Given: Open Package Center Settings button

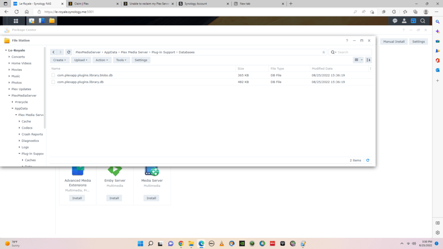Looking at the screenshot, I should 419,41.
